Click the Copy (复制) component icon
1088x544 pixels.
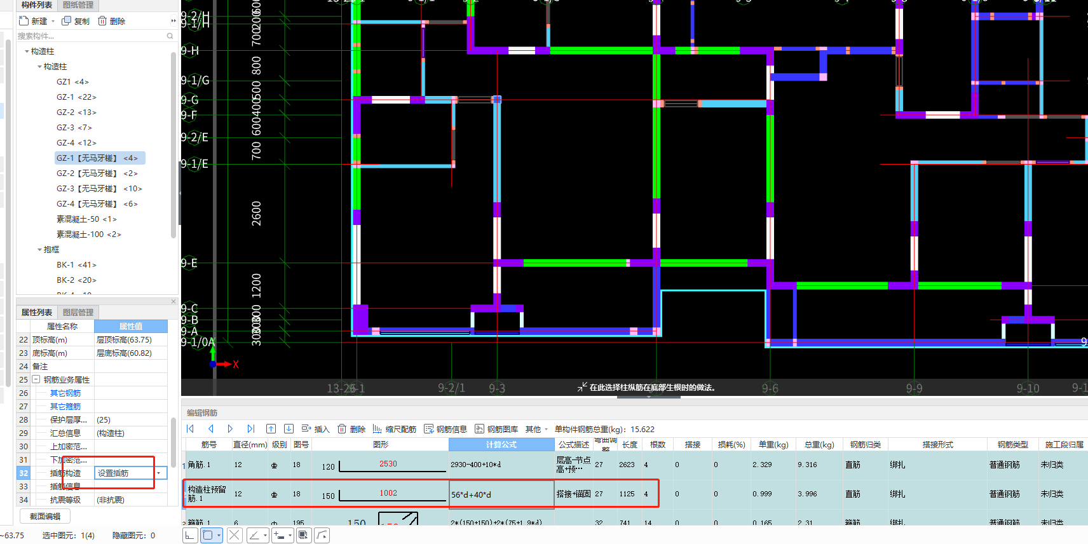click(x=66, y=21)
